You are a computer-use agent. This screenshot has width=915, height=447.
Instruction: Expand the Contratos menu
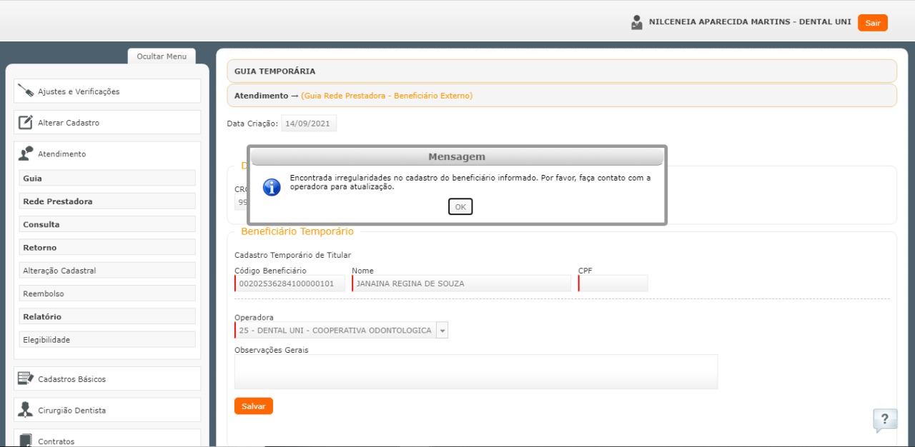107,438
